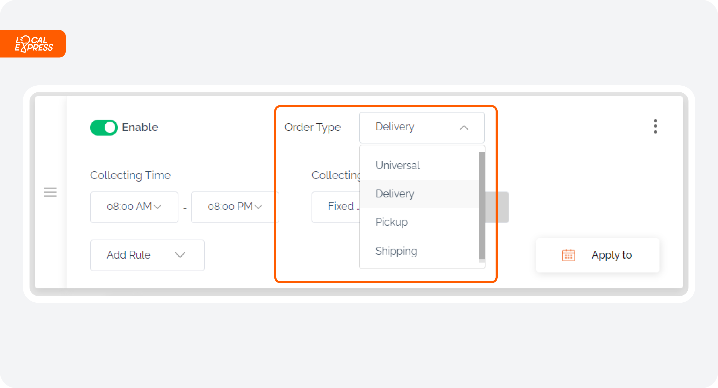Viewport: 718px width, 388px height.
Task: Click the chevron on the 08:00 PM selector
Action: pos(258,207)
